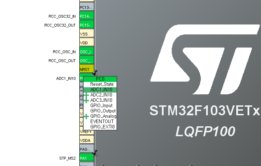261x166 pixels.
Task: Choose GPIO_Analog mode for PC0
Action: pyautogui.click(x=103, y=116)
